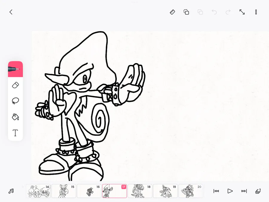
Task: Select the eraser tool
Action: pyautogui.click(x=16, y=85)
